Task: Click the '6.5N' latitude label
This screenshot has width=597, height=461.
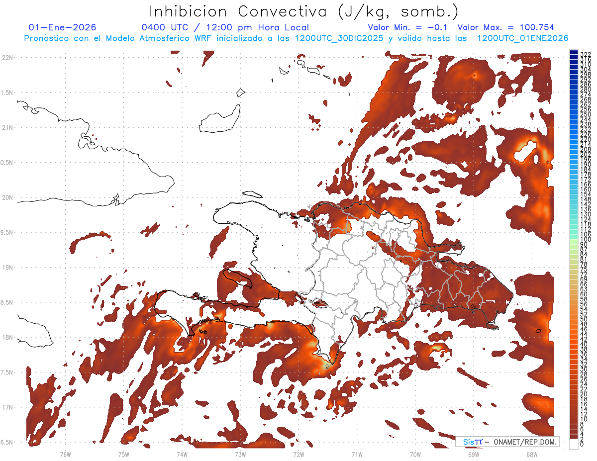Action: 7,443
